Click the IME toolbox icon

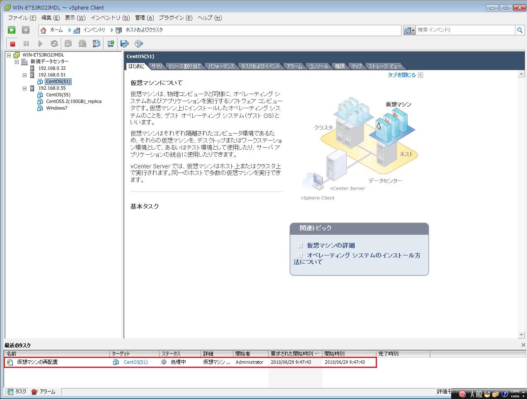(x=496, y=394)
